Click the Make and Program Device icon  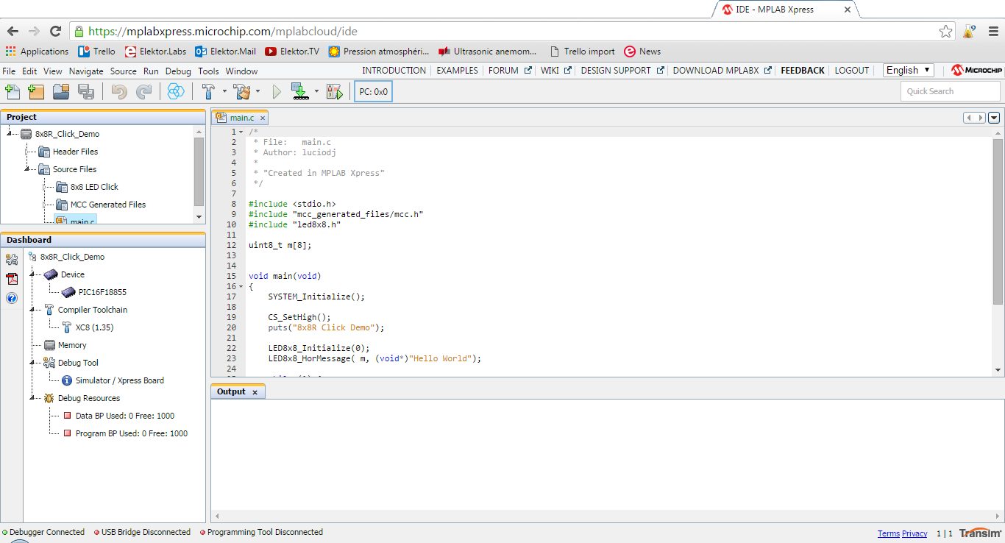[299, 91]
